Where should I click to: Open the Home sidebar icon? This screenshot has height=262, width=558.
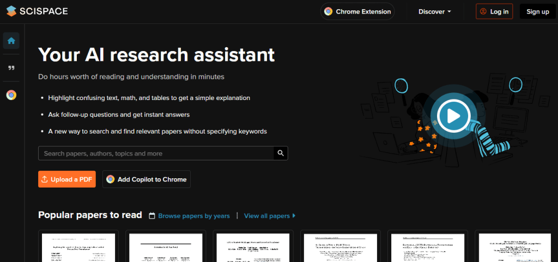tap(11, 40)
